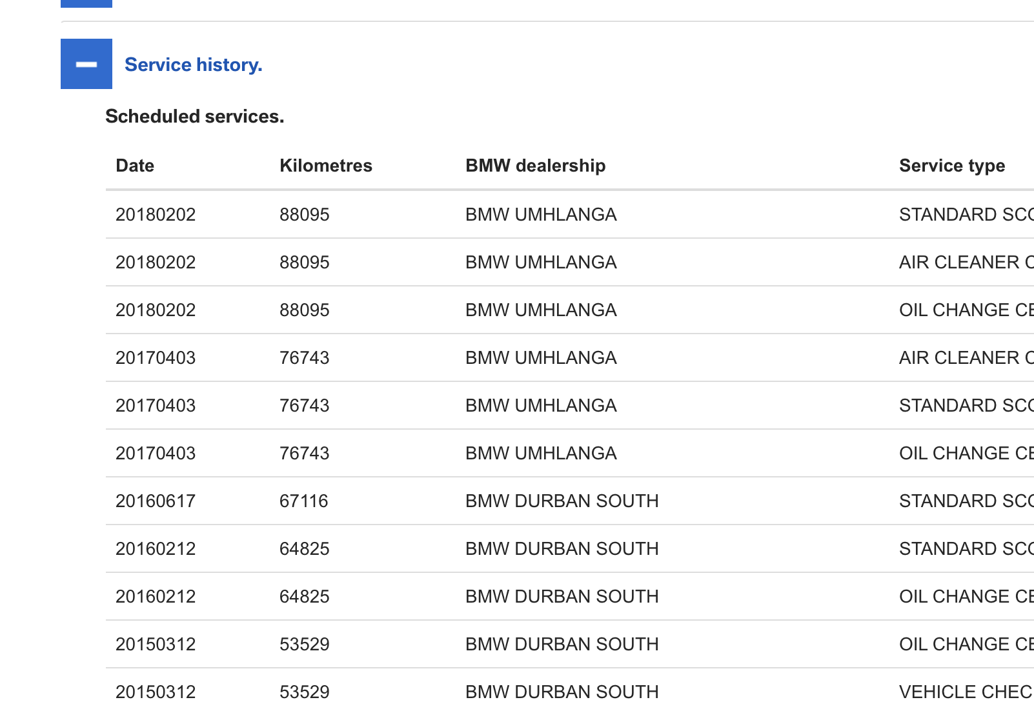The width and height of the screenshot is (1034, 711).
Task: Click the first 20180202 service row
Action: coord(156,214)
